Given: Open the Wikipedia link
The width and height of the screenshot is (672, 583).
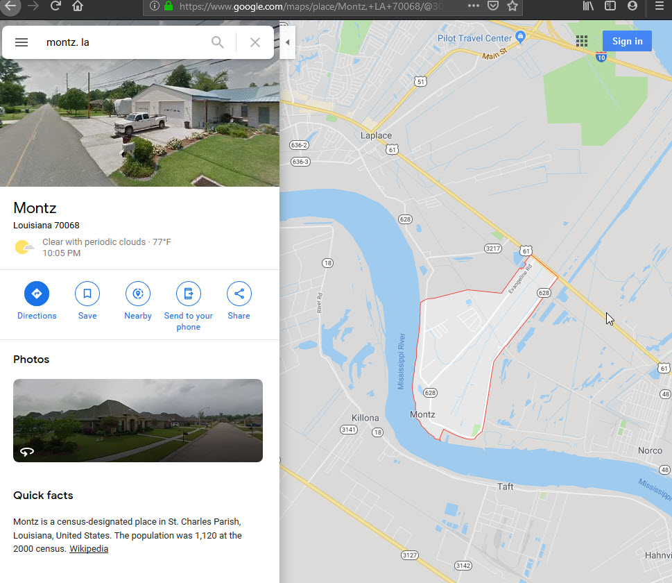Looking at the screenshot, I should [89, 549].
